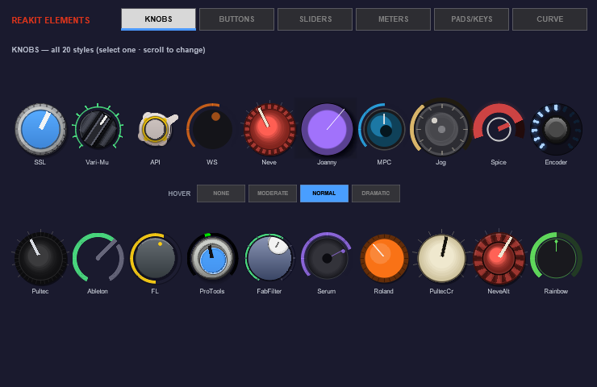Viewport: 597px width, 387px height.
Task: Select the SSL blue knob
Action: (x=40, y=129)
